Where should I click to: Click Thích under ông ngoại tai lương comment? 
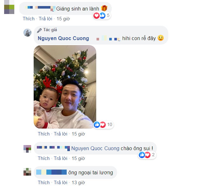point(44,183)
